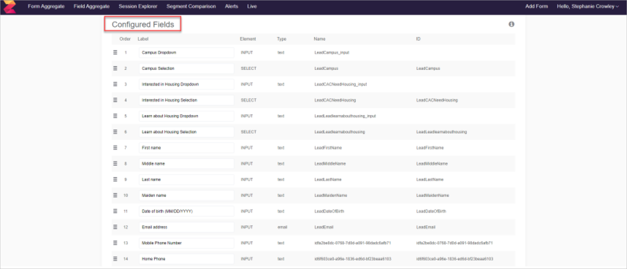Open Segment Comparison from the navigation bar
627x269 pixels.
click(x=191, y=7)
